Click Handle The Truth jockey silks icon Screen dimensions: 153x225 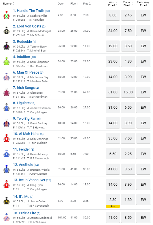(6, 15)
